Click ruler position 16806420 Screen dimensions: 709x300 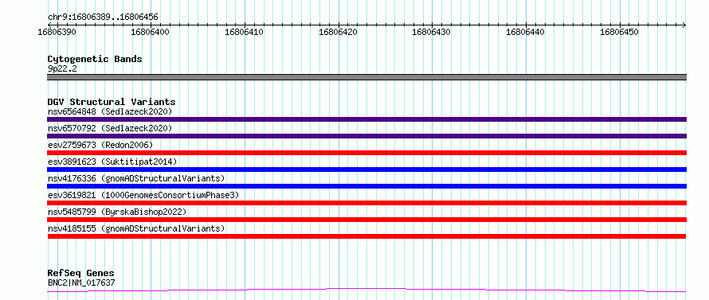(339, 32)
